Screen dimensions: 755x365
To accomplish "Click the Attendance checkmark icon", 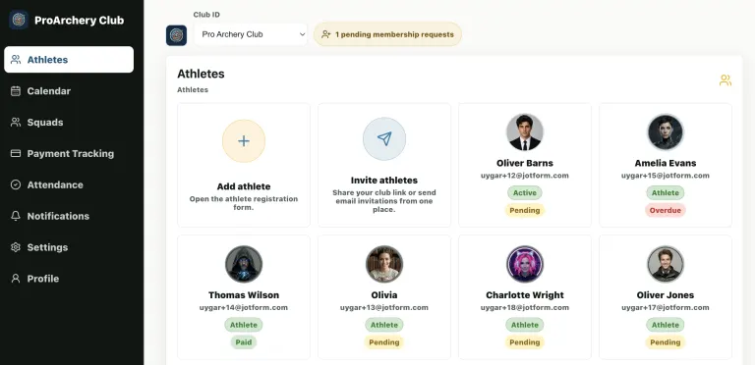I will pyautogui.click(x=16, y=184).
